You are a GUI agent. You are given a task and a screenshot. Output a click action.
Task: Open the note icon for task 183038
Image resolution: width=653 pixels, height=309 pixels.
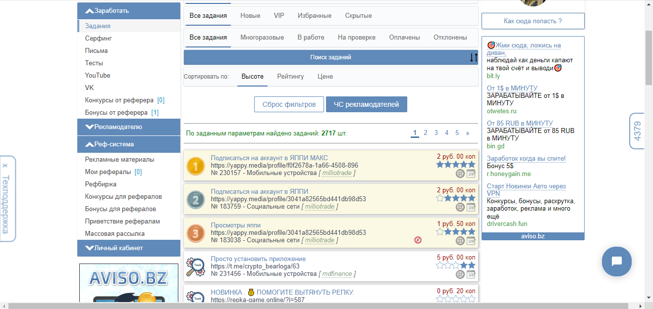[471, 241]
